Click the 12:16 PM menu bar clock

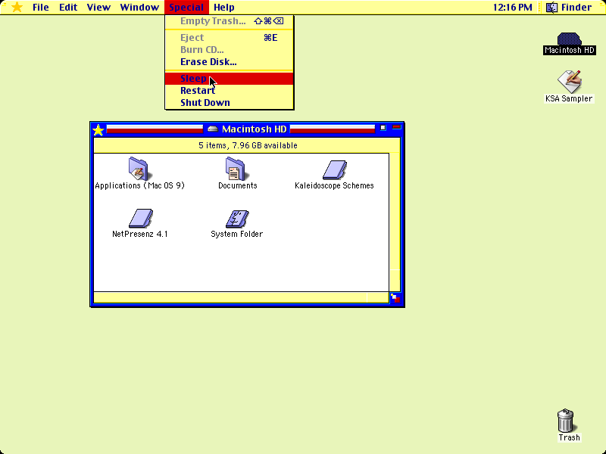click(513, 8)
